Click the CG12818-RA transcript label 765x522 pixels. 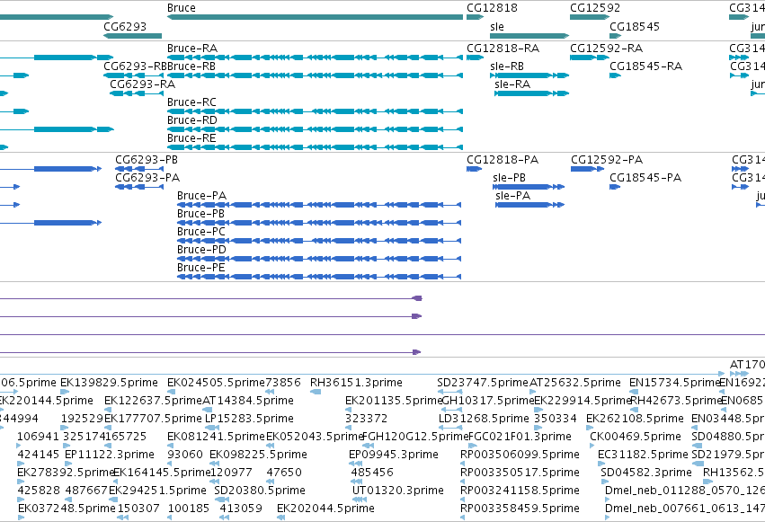tap(503, 49)
